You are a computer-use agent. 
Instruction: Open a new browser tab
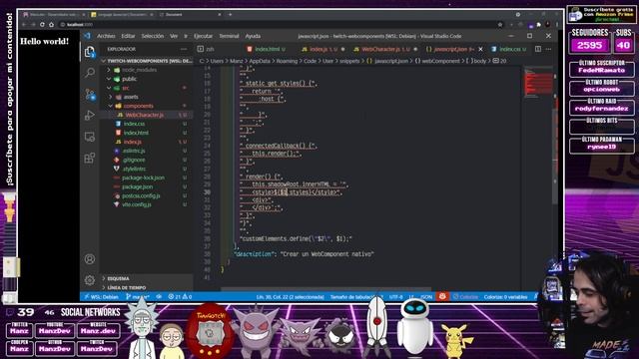click(x=230, y=14)
